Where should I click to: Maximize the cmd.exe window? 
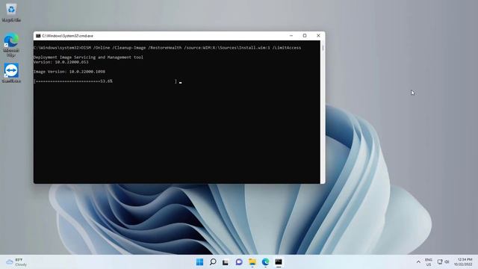click(x=305, y=36)
